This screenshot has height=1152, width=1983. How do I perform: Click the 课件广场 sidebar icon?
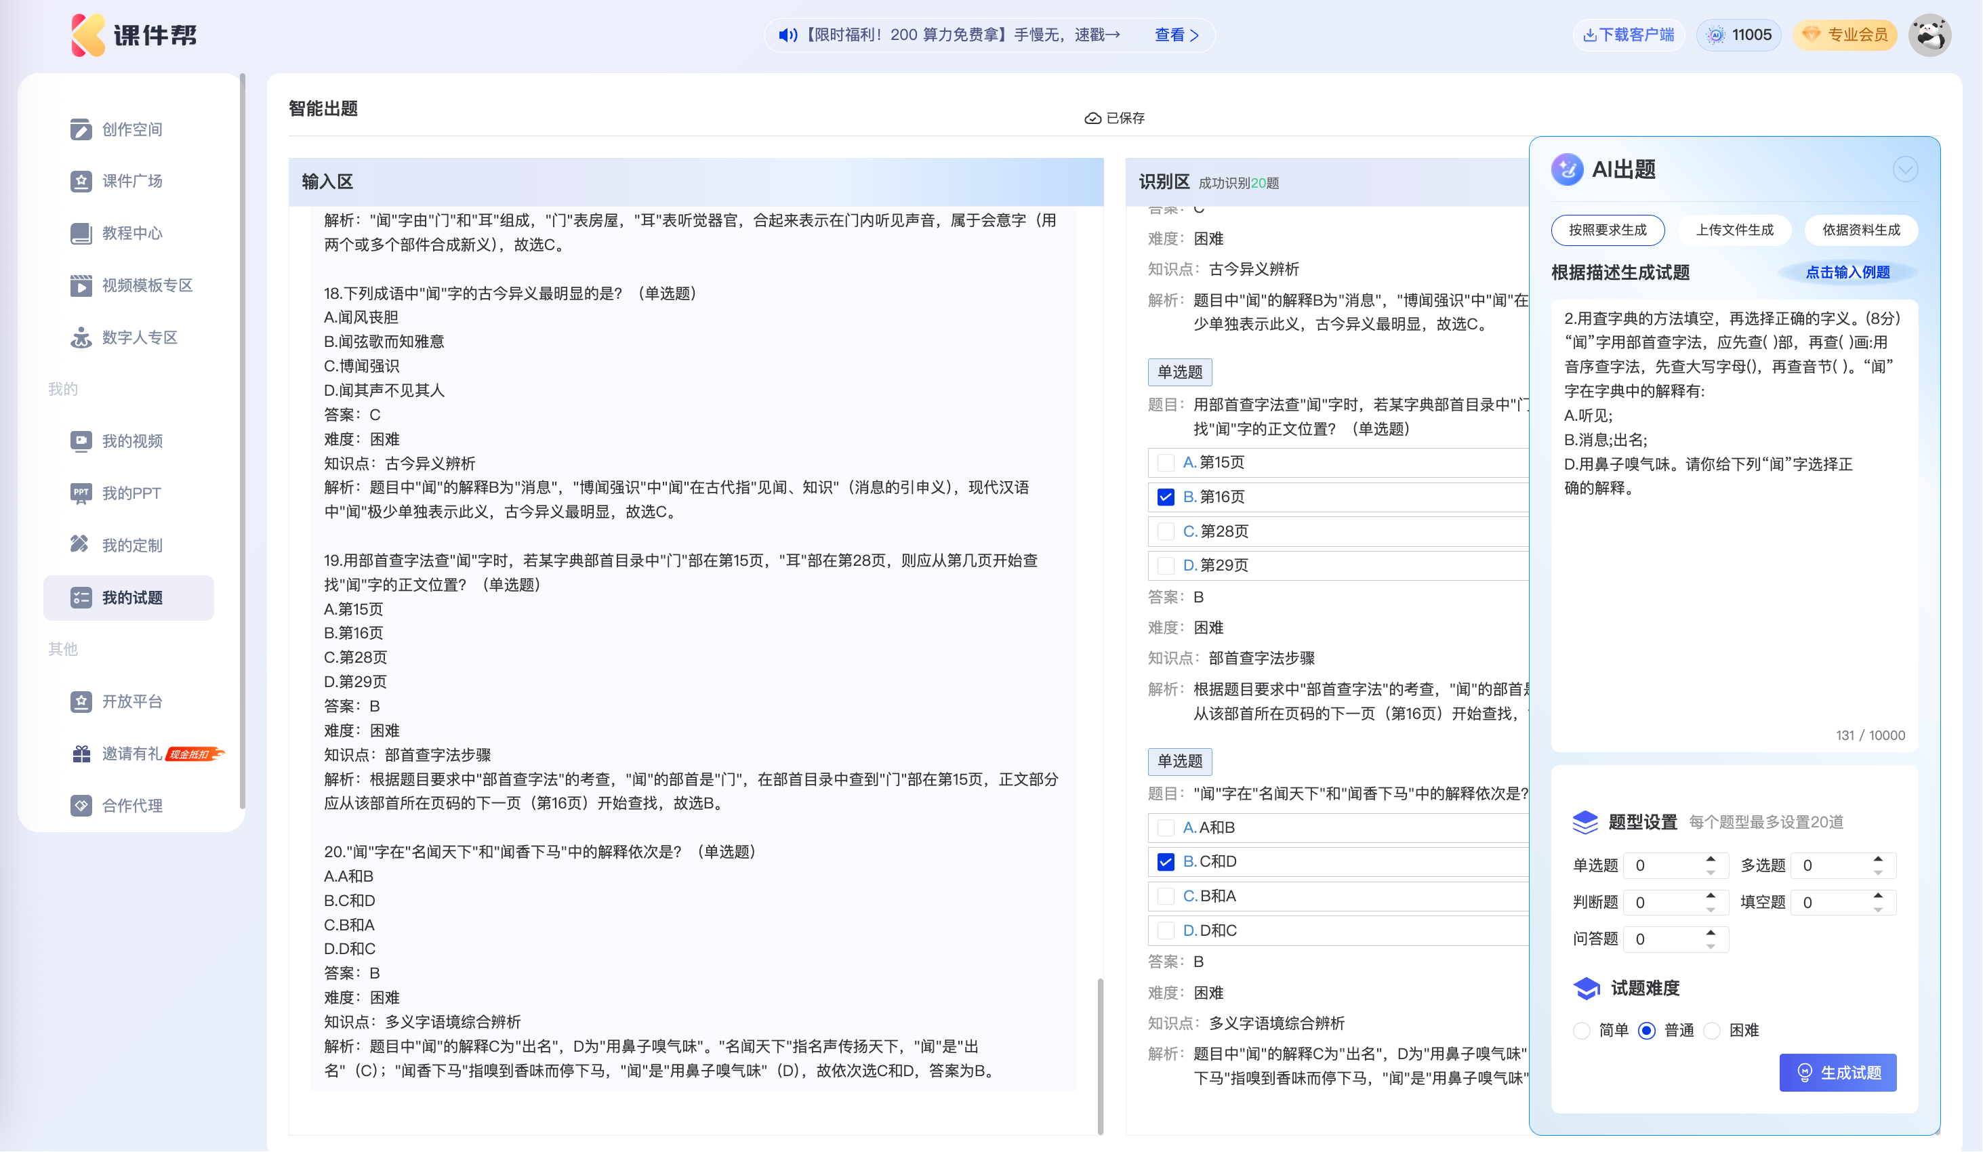(x=80, y=181)
